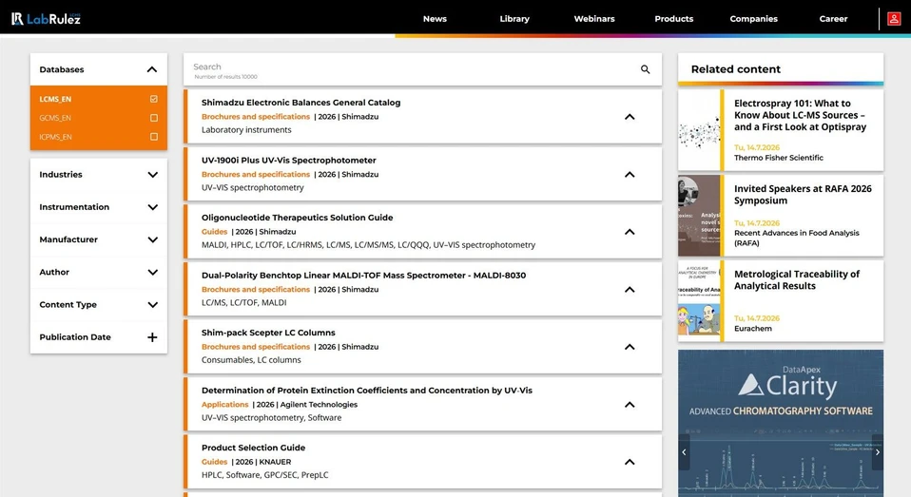Image resolution: width=911 pixels, height=497 pixels.
Task: Click the Search input field
Action: click(413, 69)
